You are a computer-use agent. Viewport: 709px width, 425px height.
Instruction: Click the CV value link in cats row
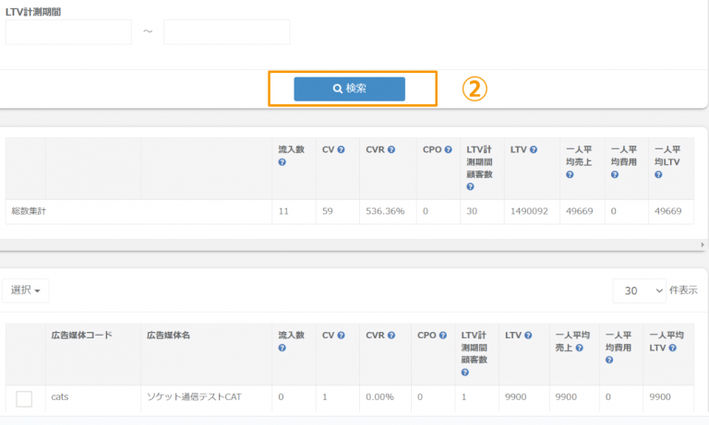click(x=325, y=397)
